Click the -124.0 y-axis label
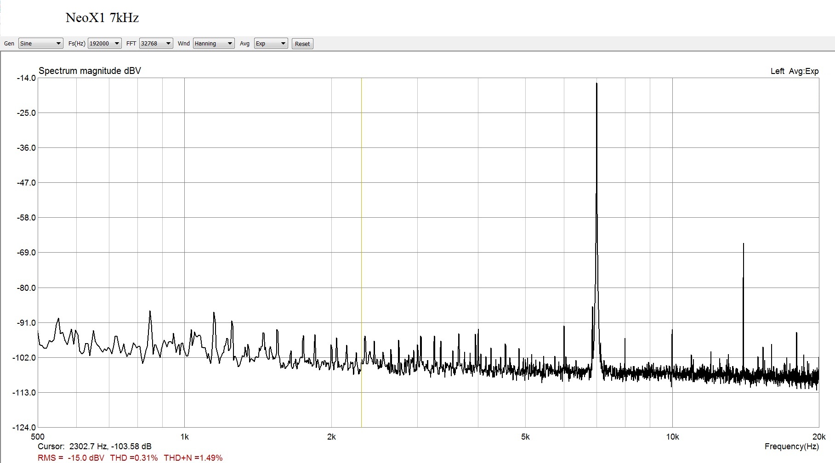Image resolution: width=835 pixels, height=463 pixels. point(25,428)
